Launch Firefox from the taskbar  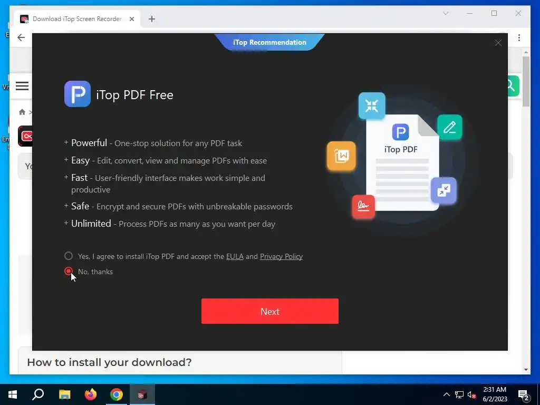pos(91,394)
